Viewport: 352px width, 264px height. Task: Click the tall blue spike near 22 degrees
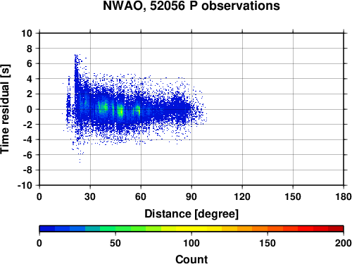click(76, 73)
